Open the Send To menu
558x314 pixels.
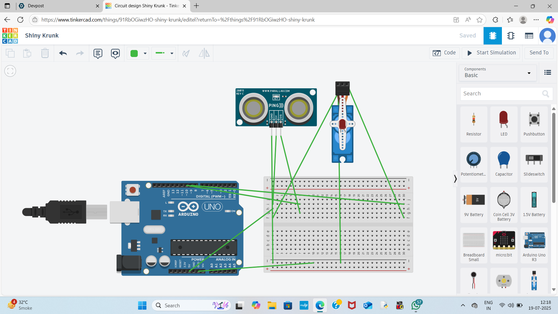[539, 53]
